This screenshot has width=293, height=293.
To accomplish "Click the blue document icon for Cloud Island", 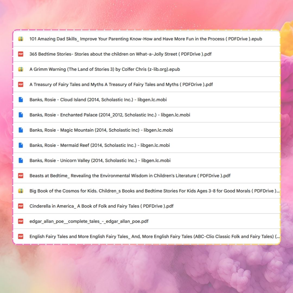I will [21, 100].
